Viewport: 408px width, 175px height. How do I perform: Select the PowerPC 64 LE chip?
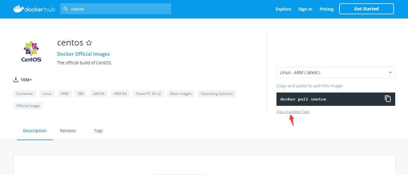click(148, 94)
